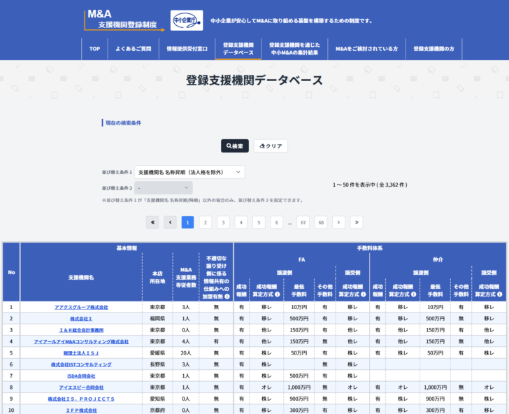Click the No column header
Screen dimensions: 509x414
click(x=11, y=272)
